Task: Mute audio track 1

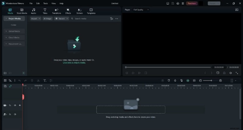Action: pos(15,114)
